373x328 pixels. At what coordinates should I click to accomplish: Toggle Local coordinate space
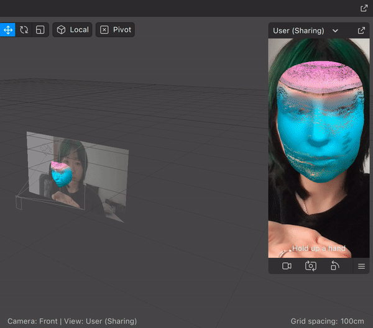point(73,30)
